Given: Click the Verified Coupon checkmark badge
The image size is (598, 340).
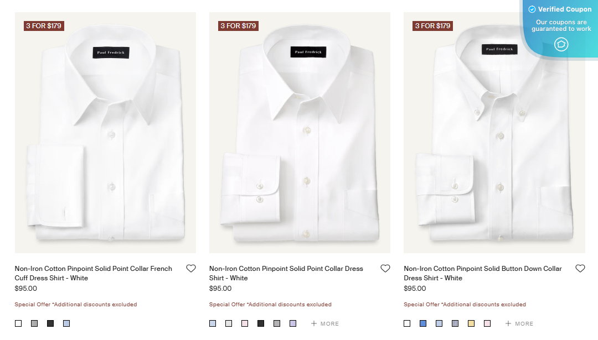Looking at the screenshot, I should (x=532, y=9).
